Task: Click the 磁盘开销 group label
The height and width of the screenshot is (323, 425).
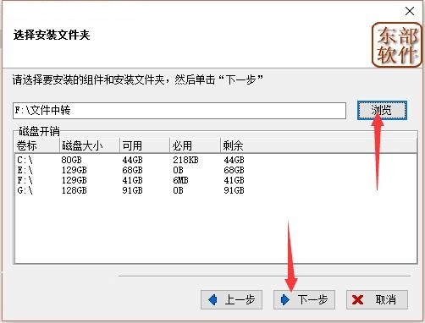Action: point(39,131)
